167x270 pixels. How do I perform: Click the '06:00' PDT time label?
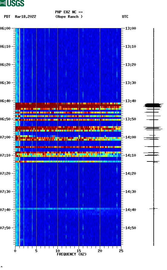point(5,28)
